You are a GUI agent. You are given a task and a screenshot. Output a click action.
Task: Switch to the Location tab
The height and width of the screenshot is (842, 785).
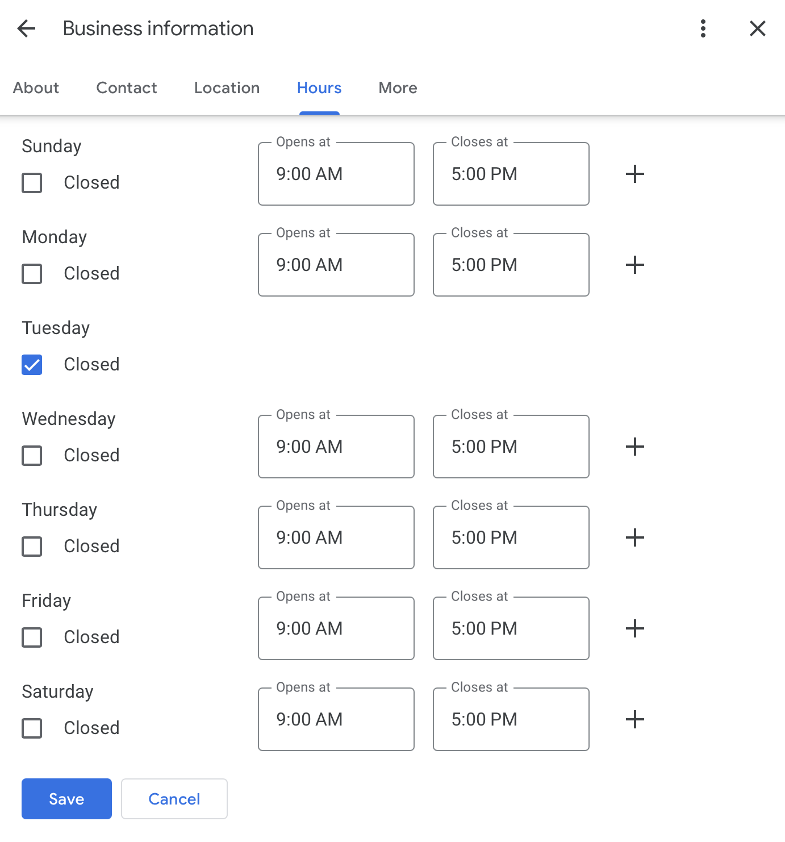227,88
